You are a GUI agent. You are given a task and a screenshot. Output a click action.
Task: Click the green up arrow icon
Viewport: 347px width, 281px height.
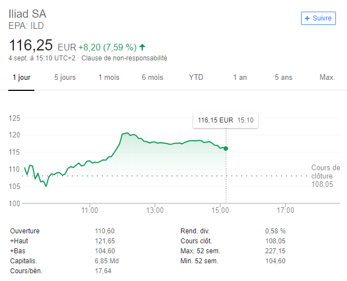pos(143,47)
